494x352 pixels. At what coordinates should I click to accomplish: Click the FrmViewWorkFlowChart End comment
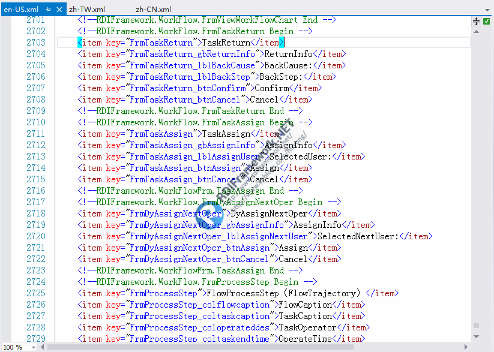[x=207, y=20]
